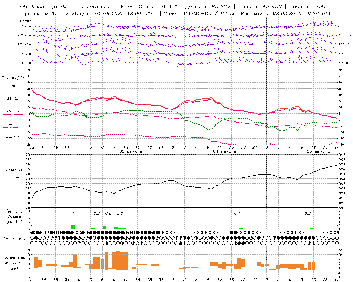Select the model label COSMO-RU / 6.6км
Screen dimensions: 353x282
click(x=209, y=13)
